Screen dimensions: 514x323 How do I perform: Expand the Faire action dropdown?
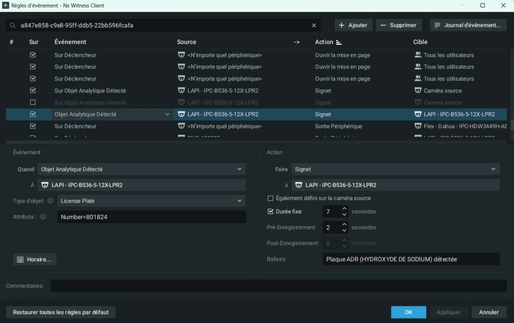coord(396,169)
